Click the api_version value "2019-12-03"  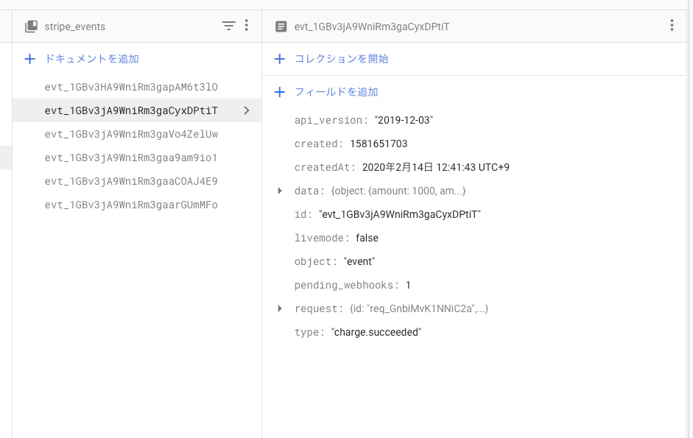pos(404,120)
